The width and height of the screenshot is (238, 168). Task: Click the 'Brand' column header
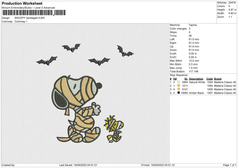point(218,79)
